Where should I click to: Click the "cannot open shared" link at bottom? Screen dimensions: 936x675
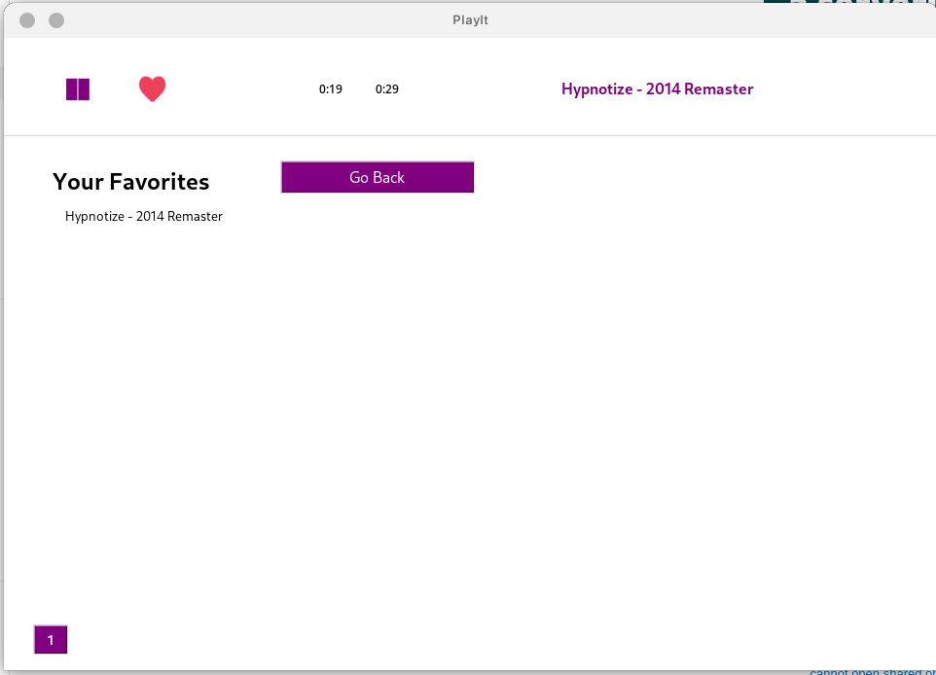click(x=869, y=671)
